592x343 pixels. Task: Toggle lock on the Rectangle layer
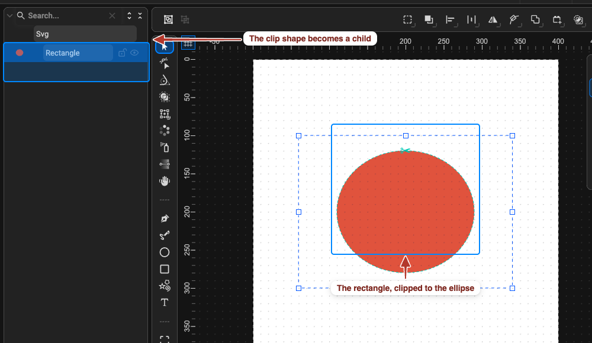(x=122, y=53)
